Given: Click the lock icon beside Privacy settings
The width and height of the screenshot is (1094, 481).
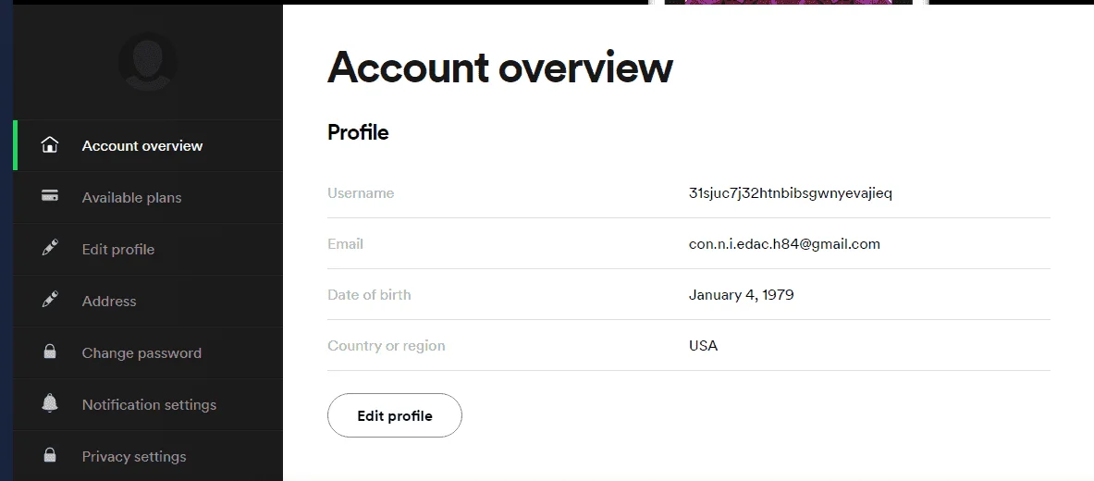Looking at the screenshot, I should (50, 455).
